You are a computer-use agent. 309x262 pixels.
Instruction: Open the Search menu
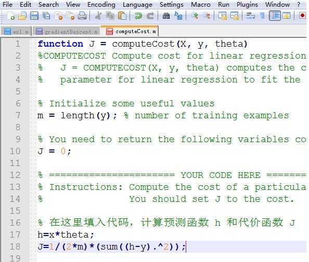[x=48, y=4]
